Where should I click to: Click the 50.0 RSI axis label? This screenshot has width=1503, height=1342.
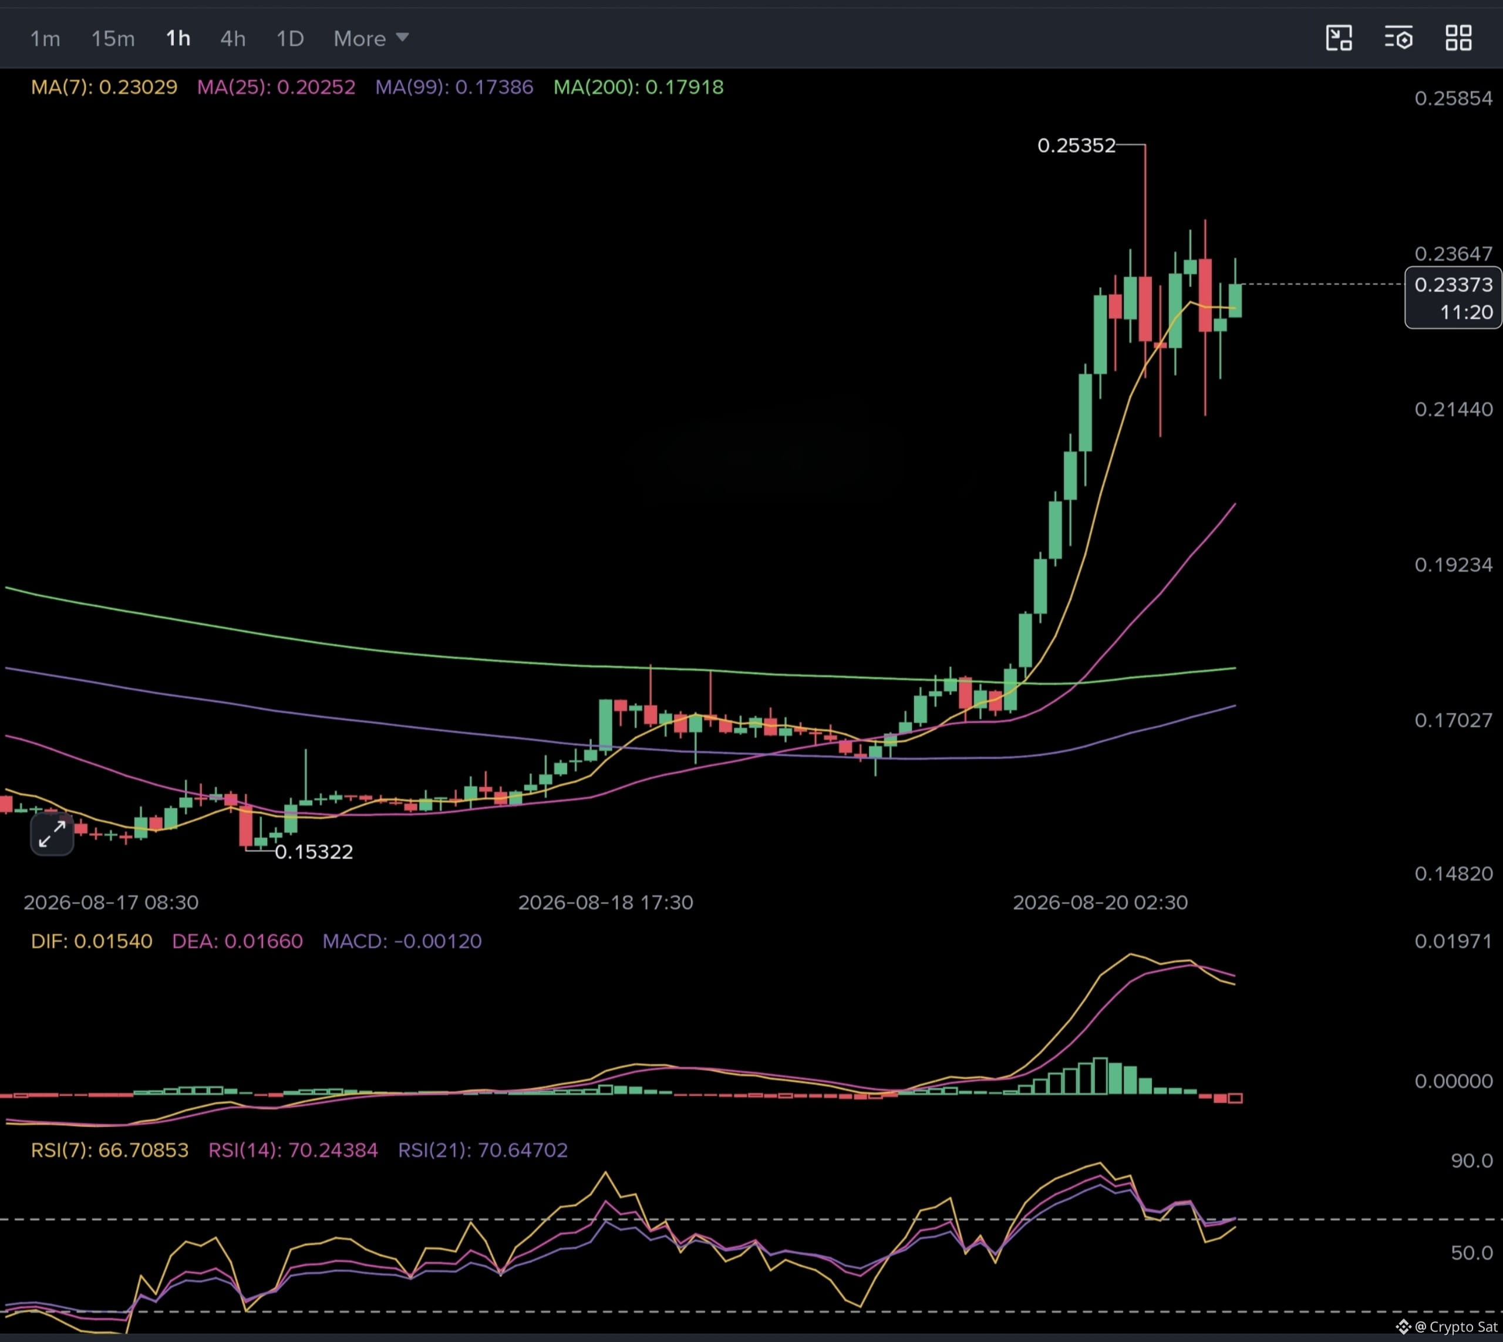tap(1472, 1253)
